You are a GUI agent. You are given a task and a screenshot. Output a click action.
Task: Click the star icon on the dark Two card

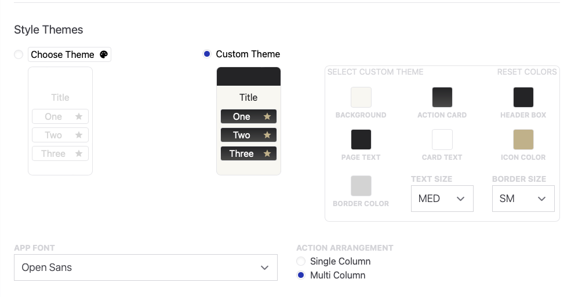coord(267,135)
